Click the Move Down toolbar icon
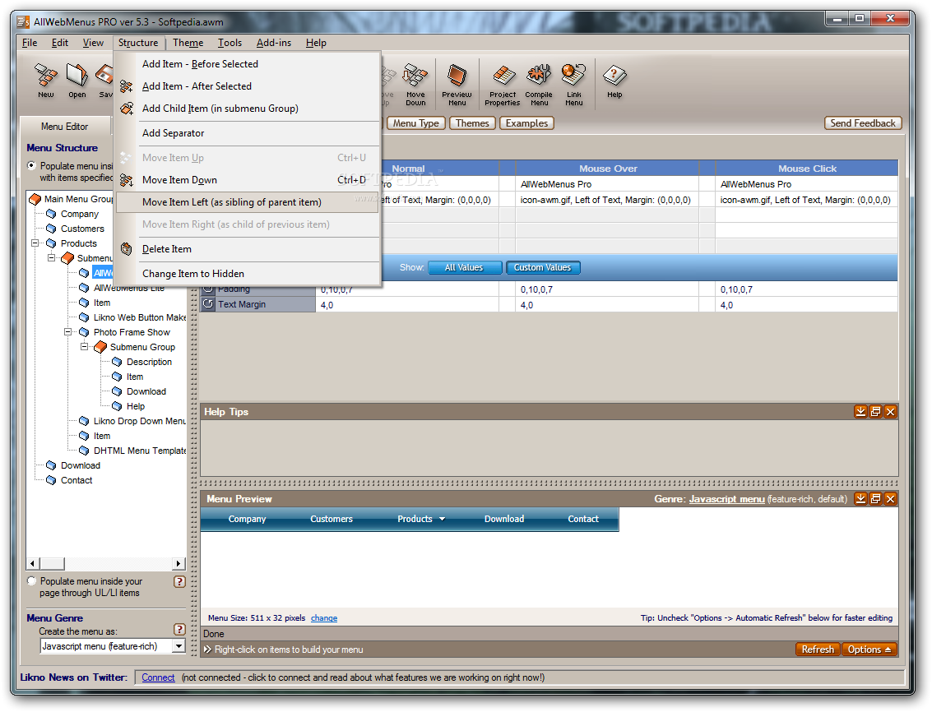The width and height of the screenshot is (932, 712). pos(415,85)
